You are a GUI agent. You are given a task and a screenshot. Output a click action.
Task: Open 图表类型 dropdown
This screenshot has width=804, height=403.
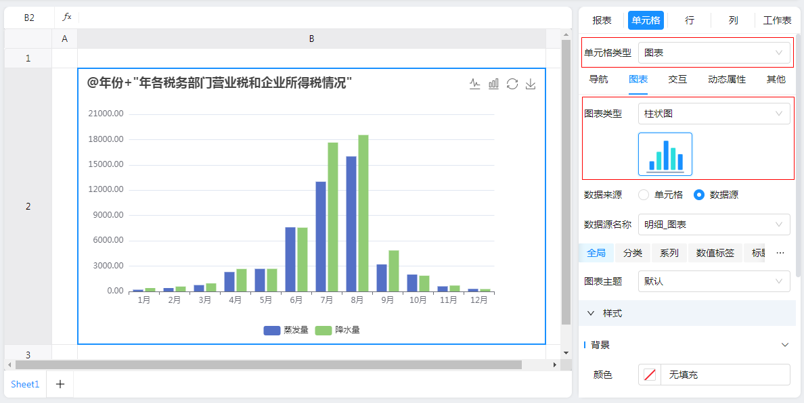pyautogui.click(x=714, y=114)
